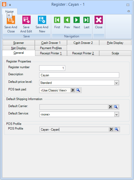Click the Description text field
Image resolution: width=134 pixels, height=180 pixels.
79,75
